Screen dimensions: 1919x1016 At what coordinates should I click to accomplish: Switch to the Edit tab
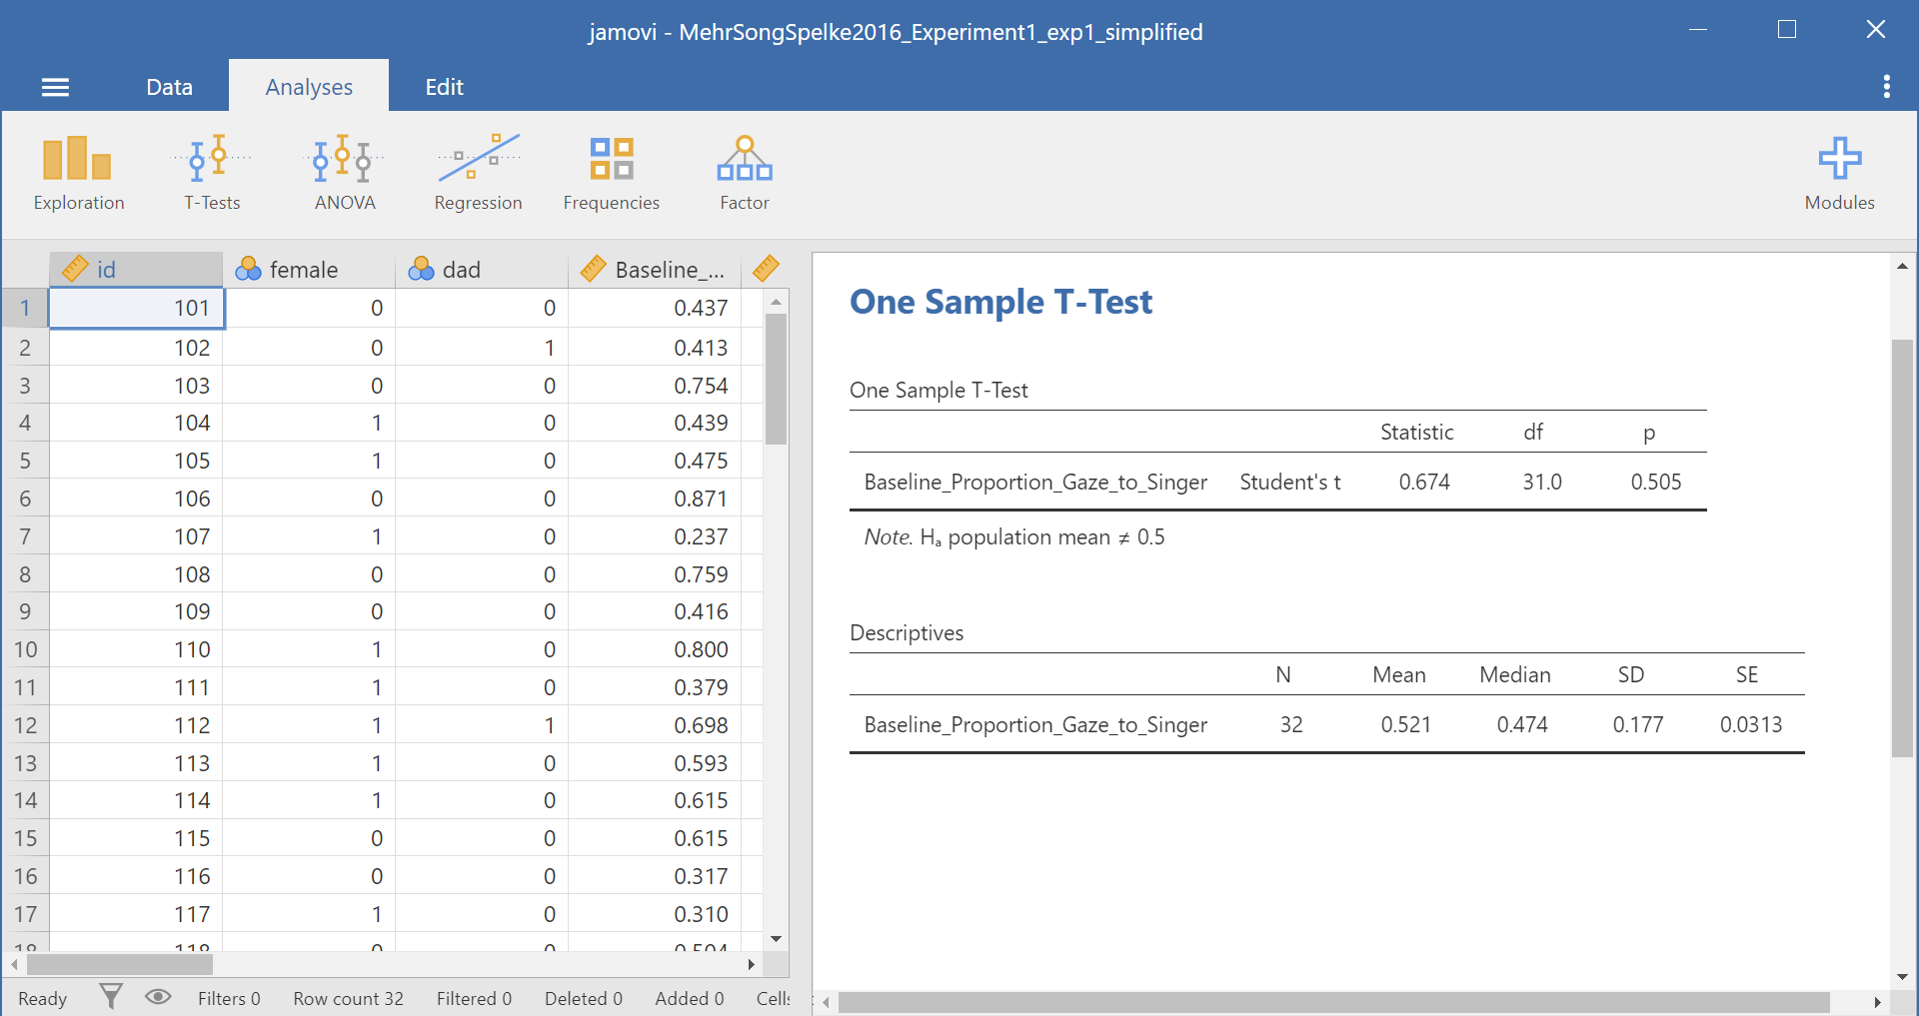coord(444,87)
